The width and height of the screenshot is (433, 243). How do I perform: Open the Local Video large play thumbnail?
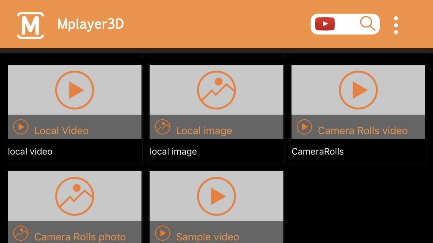pyautogui.click(x=74, y=90)
